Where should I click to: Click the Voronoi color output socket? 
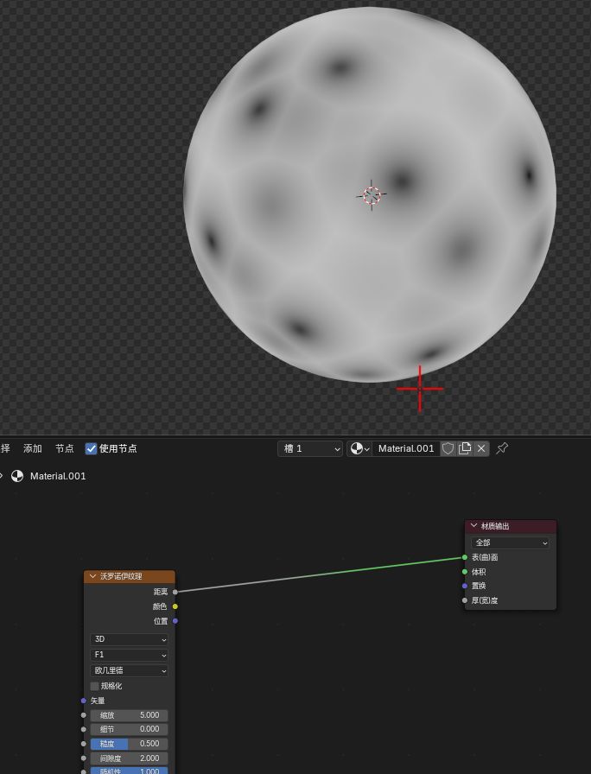(x=175, y=606)
